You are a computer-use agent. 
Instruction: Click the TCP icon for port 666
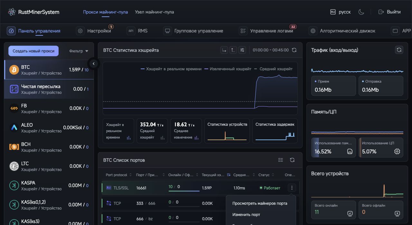pos(109,219)
